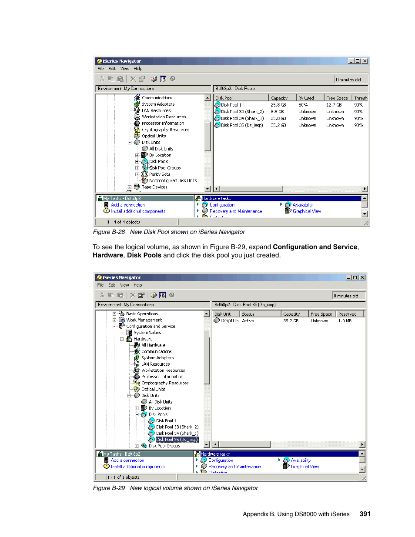Click the Paste toolbar icon in Figure B-28 window
The height and width of the screenshot is (537, 415).
pos(120,79)
